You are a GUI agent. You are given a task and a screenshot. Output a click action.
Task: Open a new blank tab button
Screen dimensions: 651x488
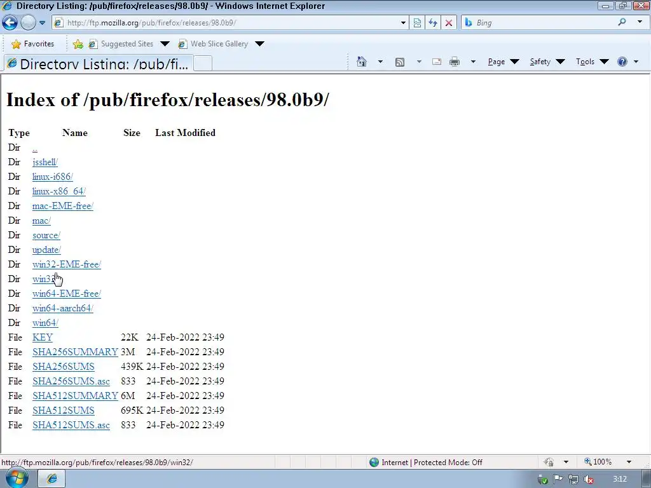(x=203, y=64)
